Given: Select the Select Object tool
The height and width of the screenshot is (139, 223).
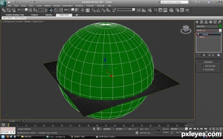Looking at the screenshot, I should coord(30,10).
